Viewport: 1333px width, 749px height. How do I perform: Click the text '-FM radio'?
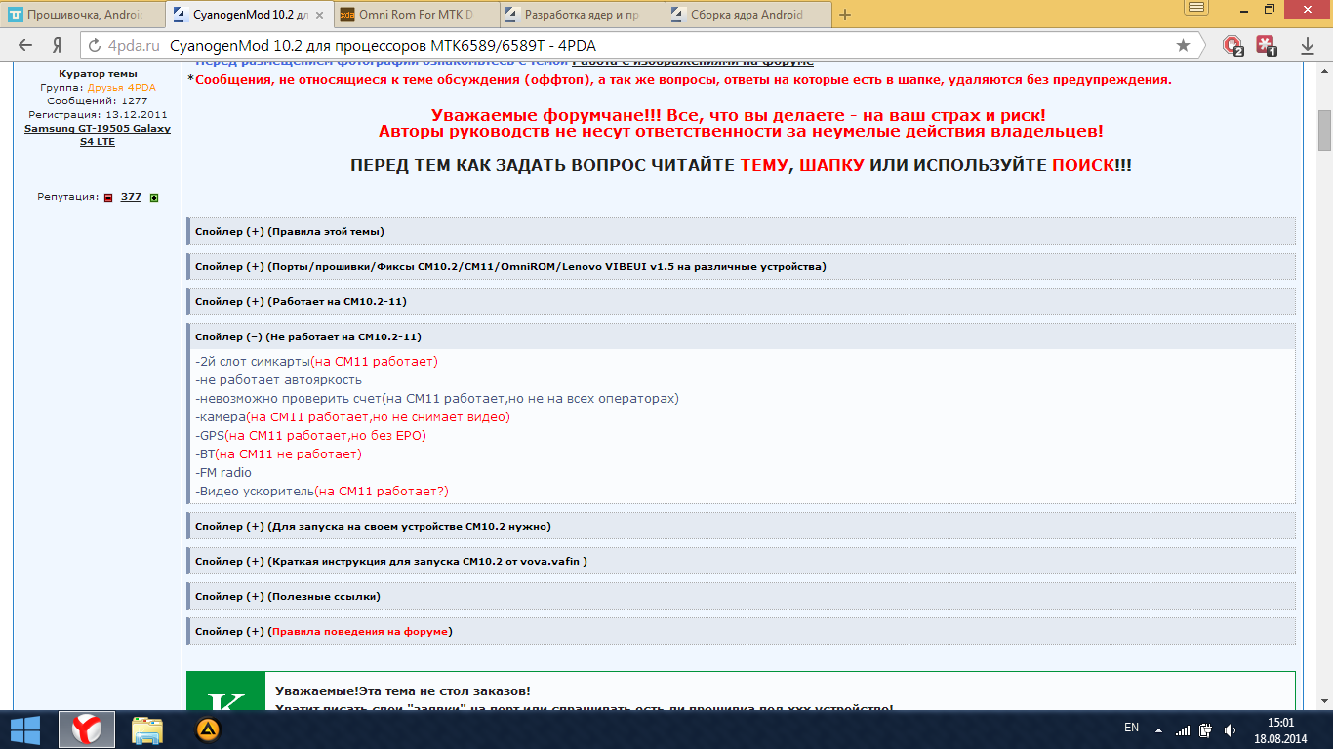[x=223, y=472]
